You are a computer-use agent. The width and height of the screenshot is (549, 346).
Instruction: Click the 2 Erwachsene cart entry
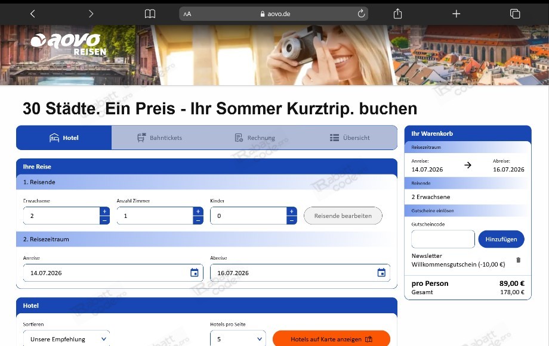[x=431, y=197]
